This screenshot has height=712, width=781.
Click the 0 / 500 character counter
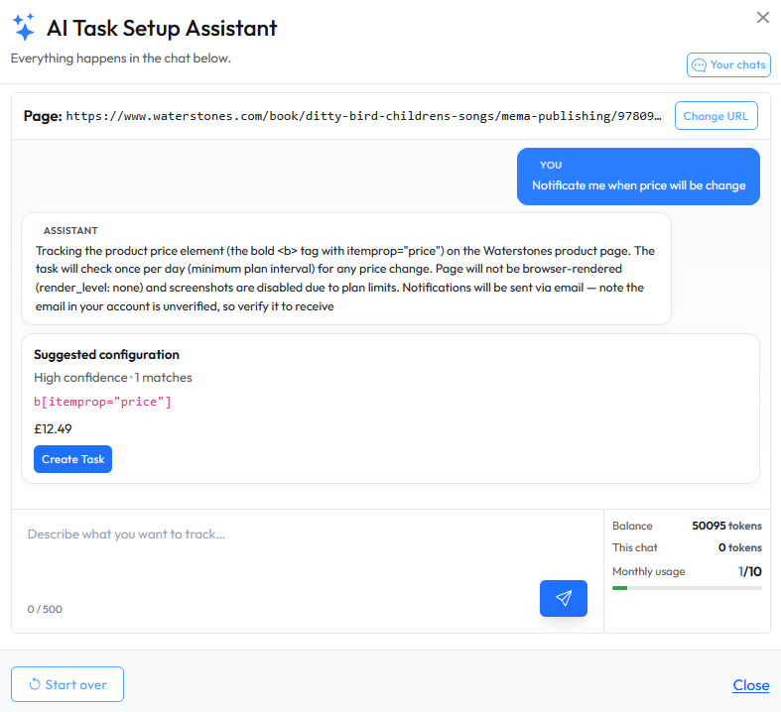click(45, 609)
